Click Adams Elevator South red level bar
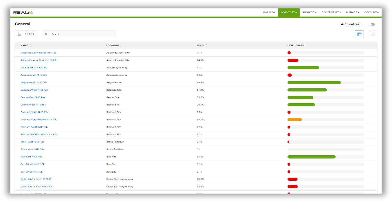Viewport: 392px width, 202px height. [x=293, y=60]
